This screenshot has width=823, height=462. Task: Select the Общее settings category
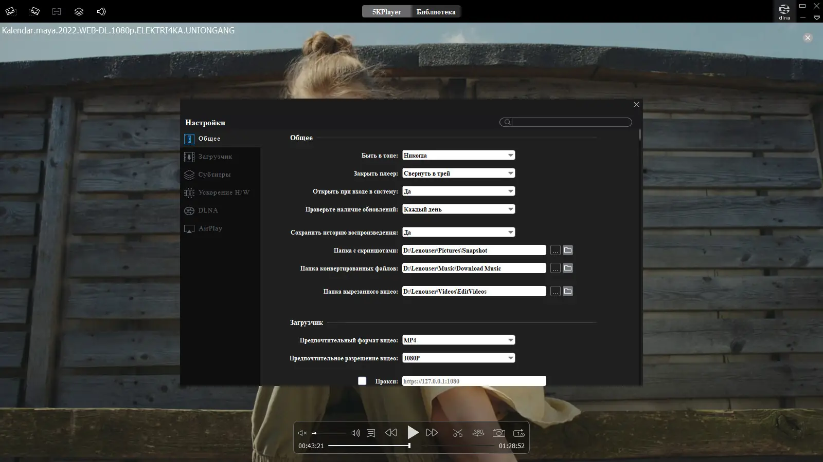[x=220, y=139]
